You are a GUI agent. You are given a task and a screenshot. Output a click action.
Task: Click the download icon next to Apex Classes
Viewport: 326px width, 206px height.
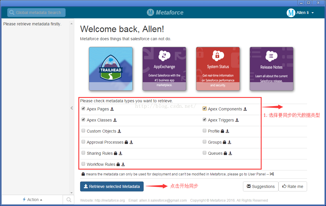click(115, 120)
